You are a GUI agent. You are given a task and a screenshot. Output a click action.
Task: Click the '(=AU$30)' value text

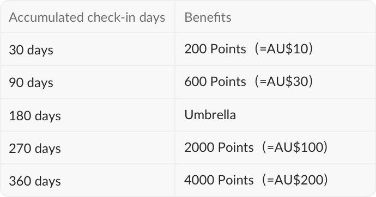[x=284, y=82]
